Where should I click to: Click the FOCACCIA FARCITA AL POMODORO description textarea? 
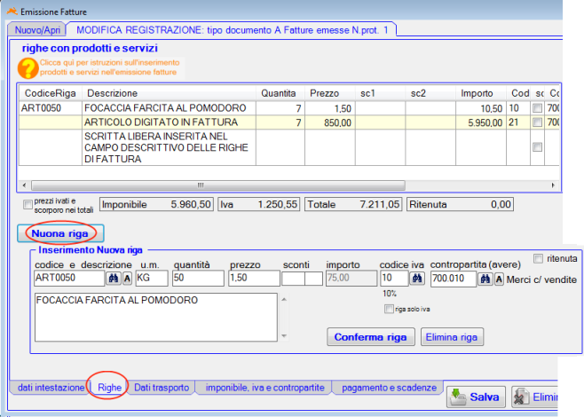(156, 318)
